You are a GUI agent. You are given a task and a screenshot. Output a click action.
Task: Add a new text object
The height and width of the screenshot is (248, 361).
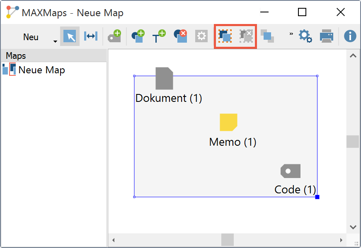[158, 36]
